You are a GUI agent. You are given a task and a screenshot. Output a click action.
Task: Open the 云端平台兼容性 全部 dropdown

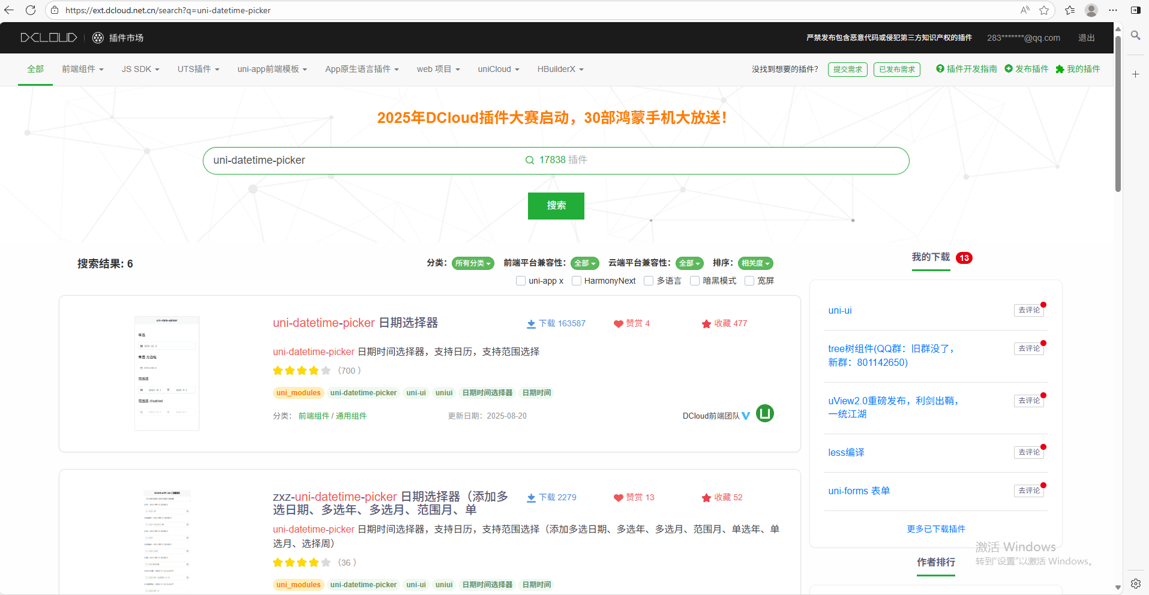pos(689,263)
